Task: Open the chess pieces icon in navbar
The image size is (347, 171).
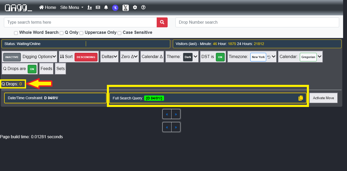Action: click(90, 8)
